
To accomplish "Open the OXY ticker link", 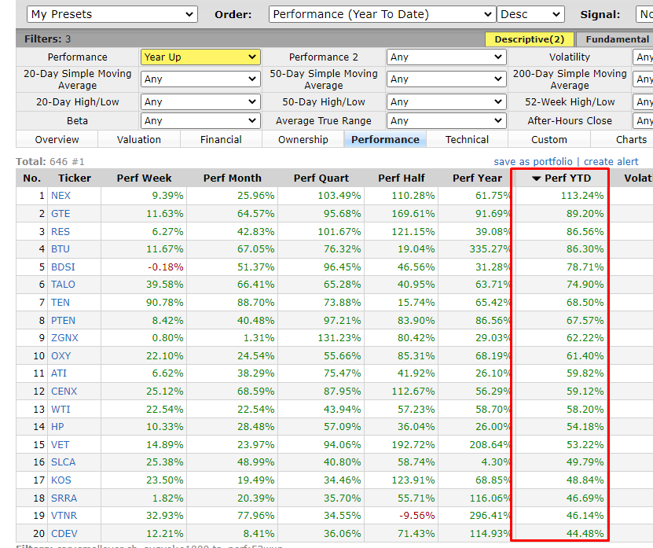I will (x=61, y=356).
